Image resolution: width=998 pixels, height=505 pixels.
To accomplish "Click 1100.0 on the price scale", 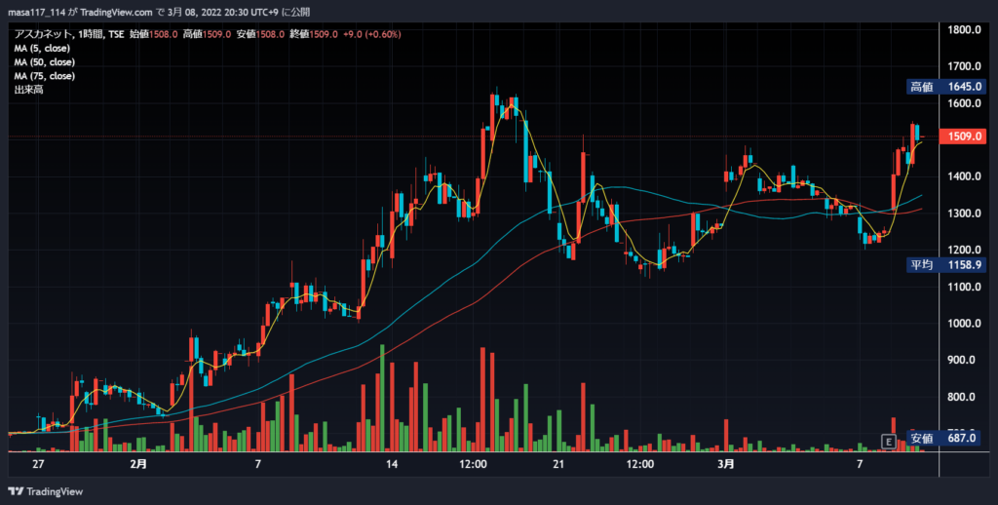I will [x=964, y=287].
